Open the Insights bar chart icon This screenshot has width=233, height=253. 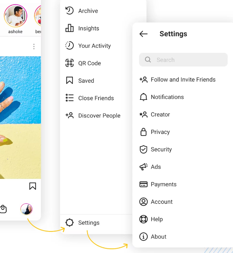tap(69, 28)
